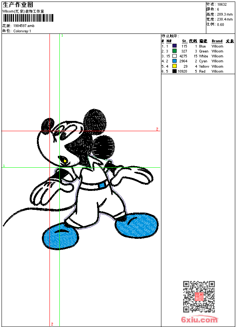Click the Green description text
The width and height of the screenshot is (236, 327).
204,51
